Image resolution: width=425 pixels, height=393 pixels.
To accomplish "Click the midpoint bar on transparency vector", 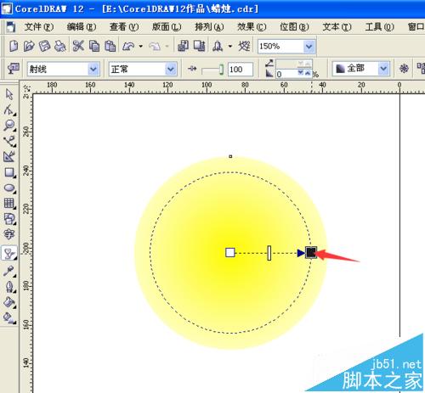I will pyautogui.click(x=269, y=253).
